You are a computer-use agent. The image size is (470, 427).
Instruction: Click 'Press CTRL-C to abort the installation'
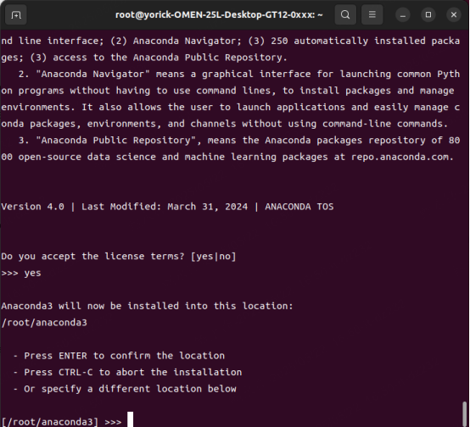(133, 372)
